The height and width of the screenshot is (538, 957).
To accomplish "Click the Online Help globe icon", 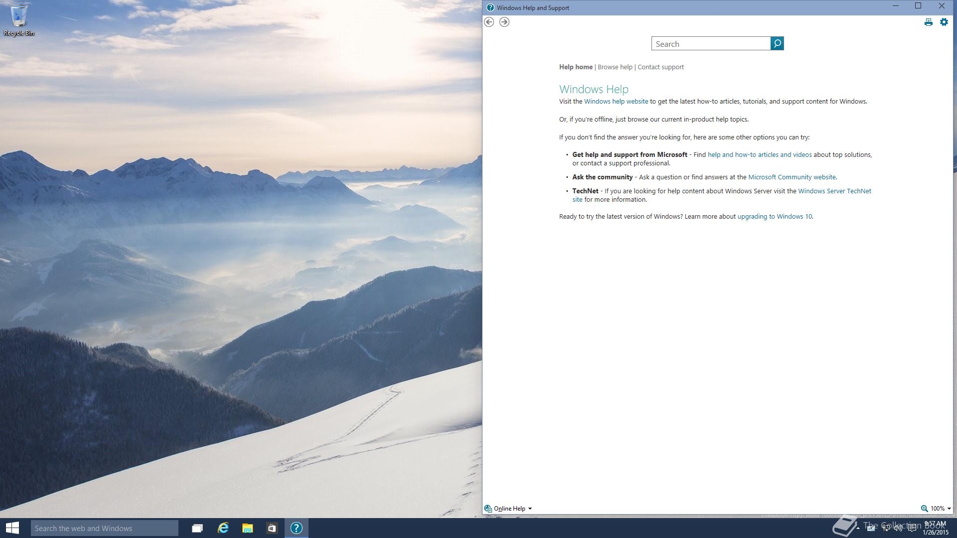I will click(x=488, y=509).
